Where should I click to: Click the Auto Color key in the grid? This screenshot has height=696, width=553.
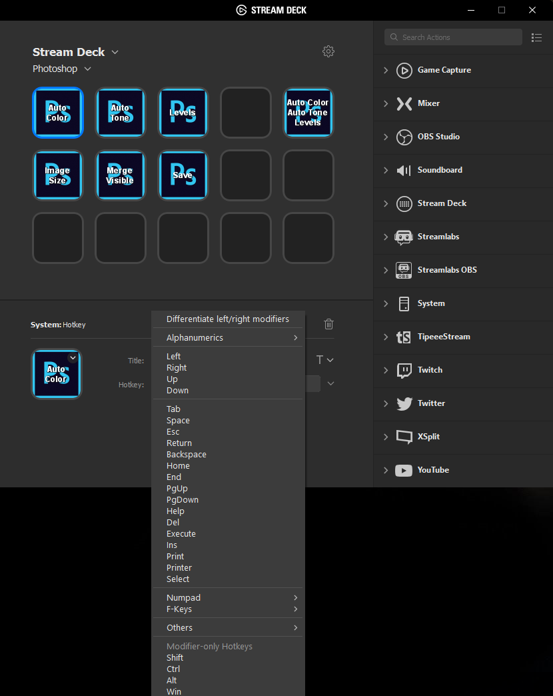[58, 113]
